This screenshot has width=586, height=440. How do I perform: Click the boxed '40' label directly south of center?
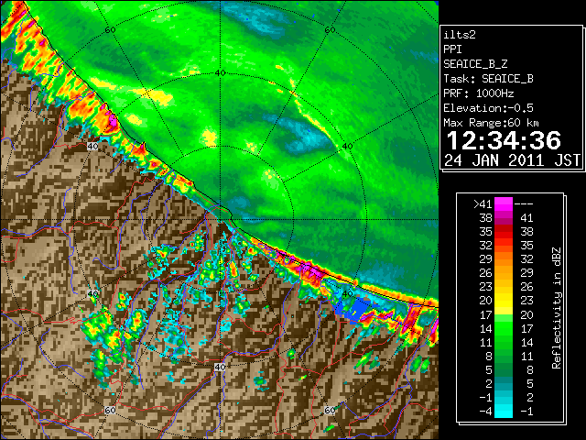[220, 367]
